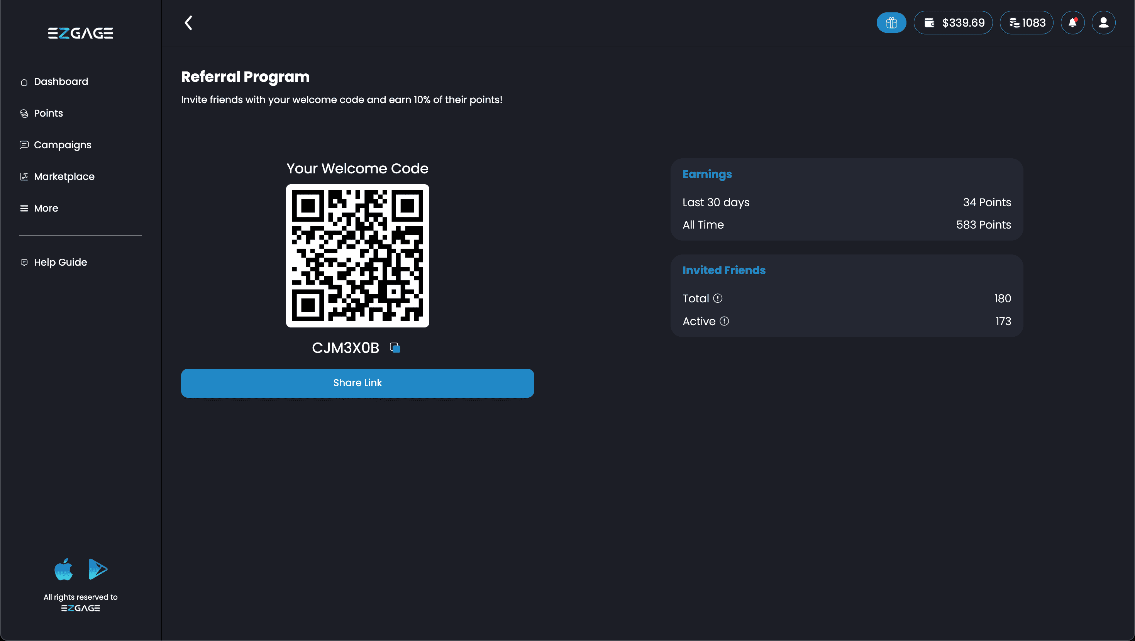Open the Points menu item
The width and height of the screenshot is (1135, 641).
tap(49, 113)
